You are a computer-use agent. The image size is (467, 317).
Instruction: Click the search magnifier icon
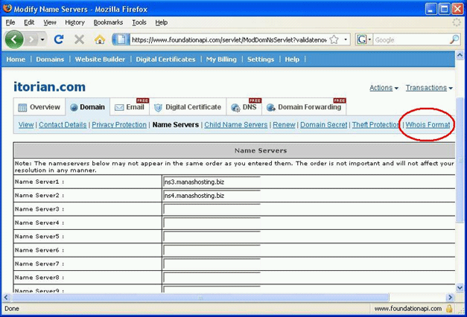[x=454, y=39]
